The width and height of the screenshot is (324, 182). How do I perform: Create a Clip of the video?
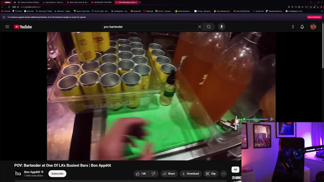(x=211, y=174)
